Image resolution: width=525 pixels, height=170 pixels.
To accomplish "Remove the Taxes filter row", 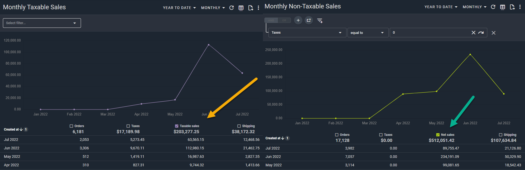I will (494, 33).
